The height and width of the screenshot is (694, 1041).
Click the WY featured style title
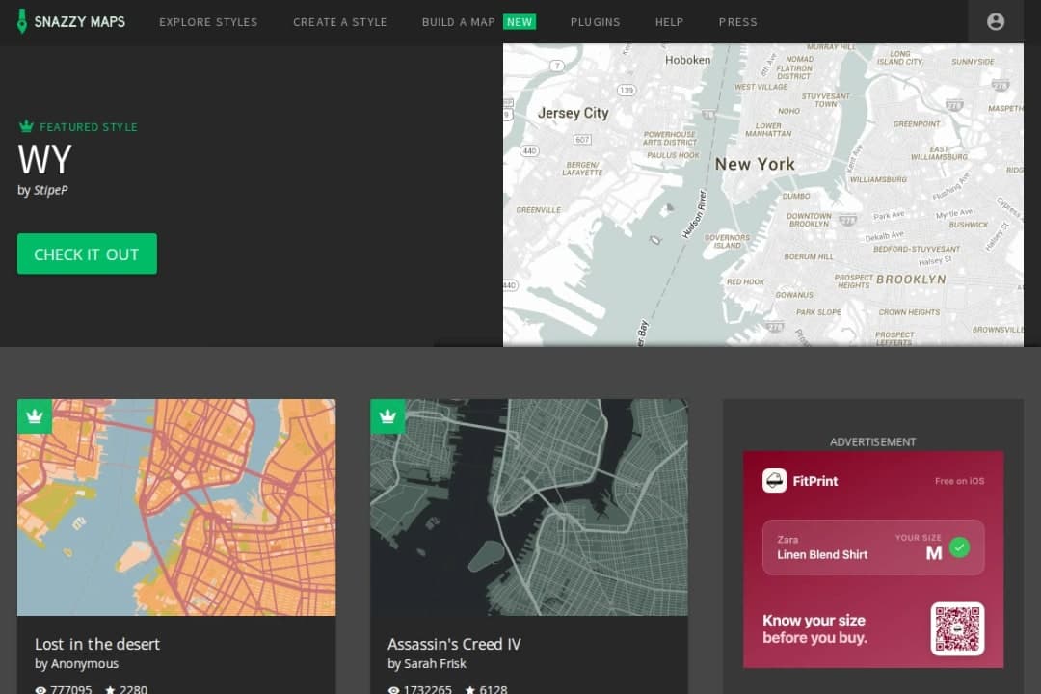coord(44,159)
